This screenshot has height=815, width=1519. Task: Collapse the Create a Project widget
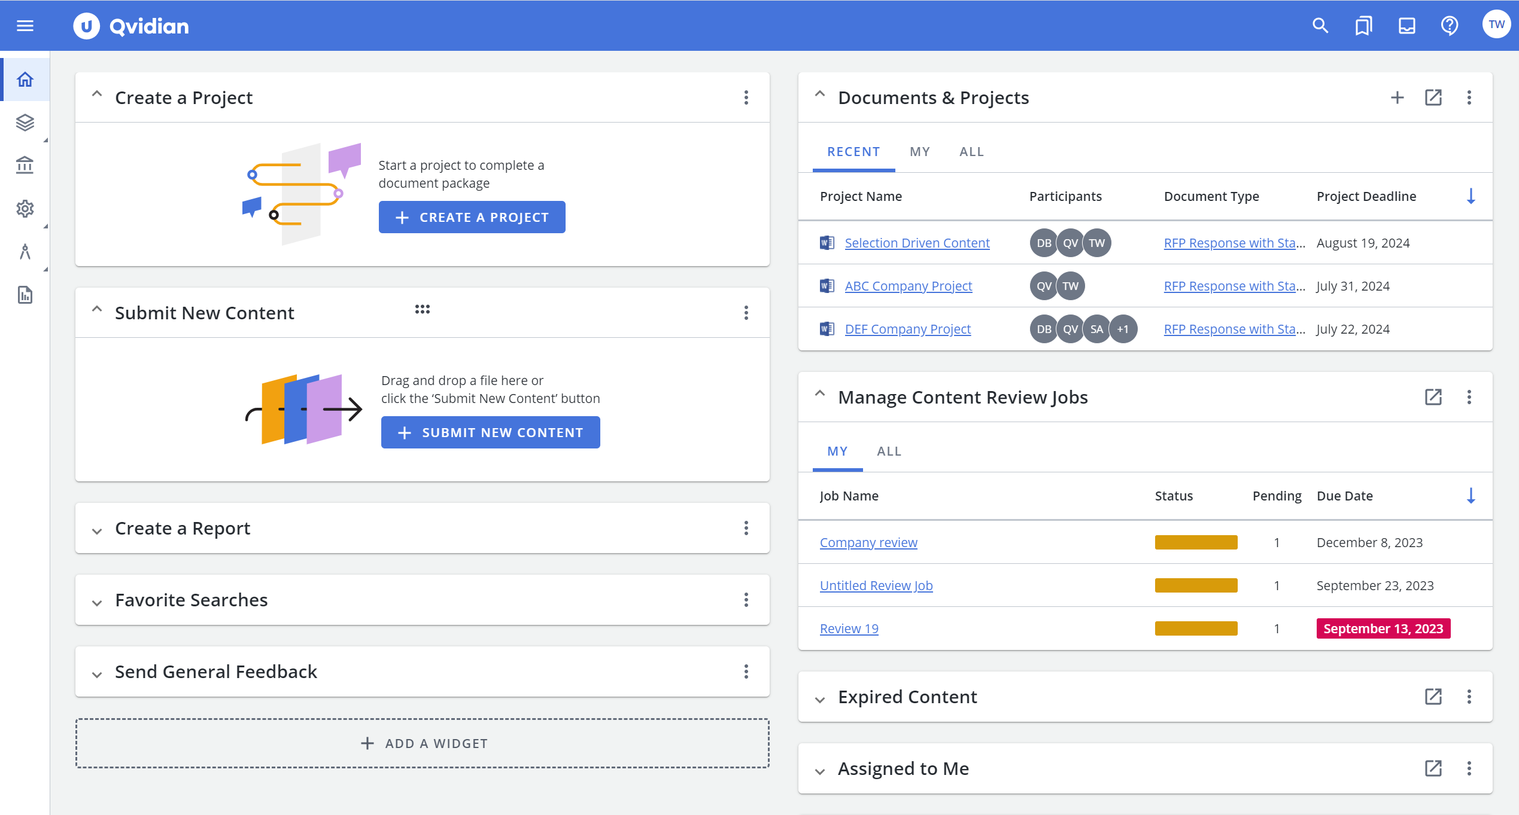pos(97,94)
